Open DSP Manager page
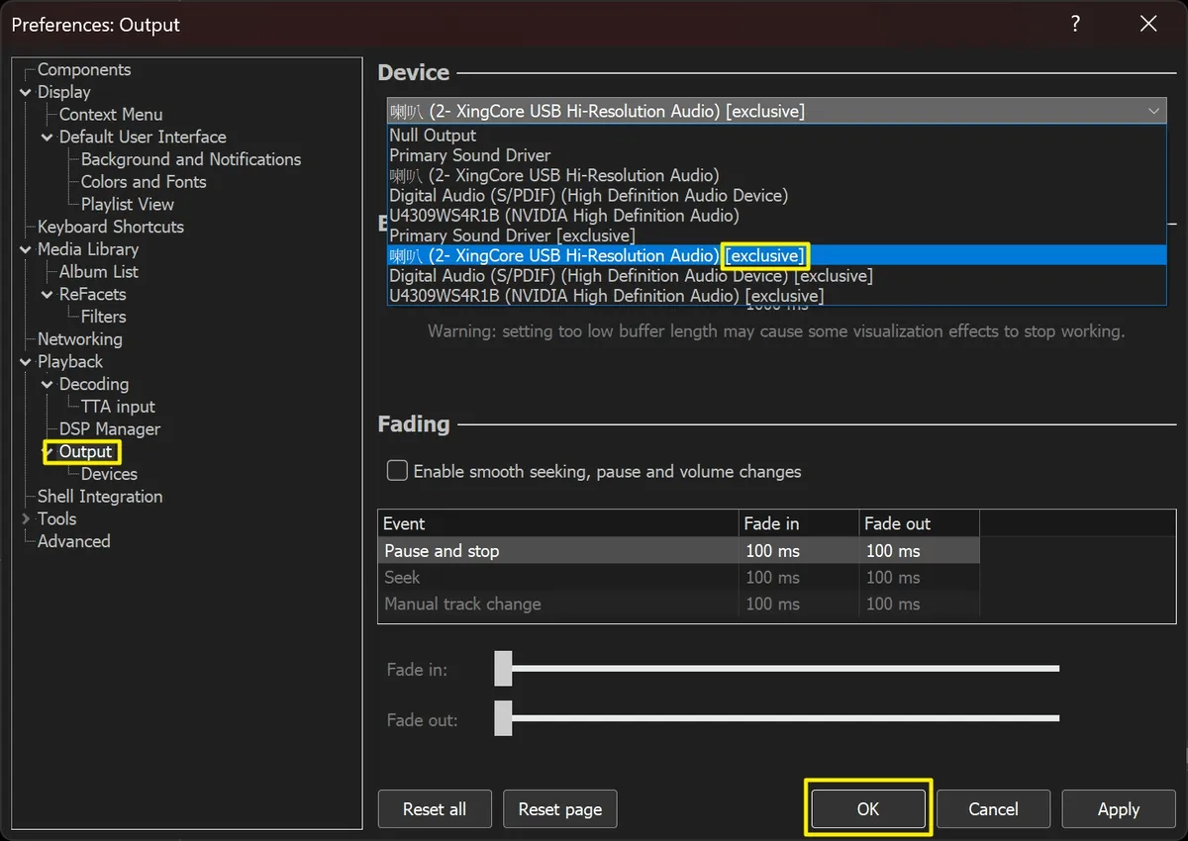Viewport: 1188px width, 841px height. click(x=110, y=429)
